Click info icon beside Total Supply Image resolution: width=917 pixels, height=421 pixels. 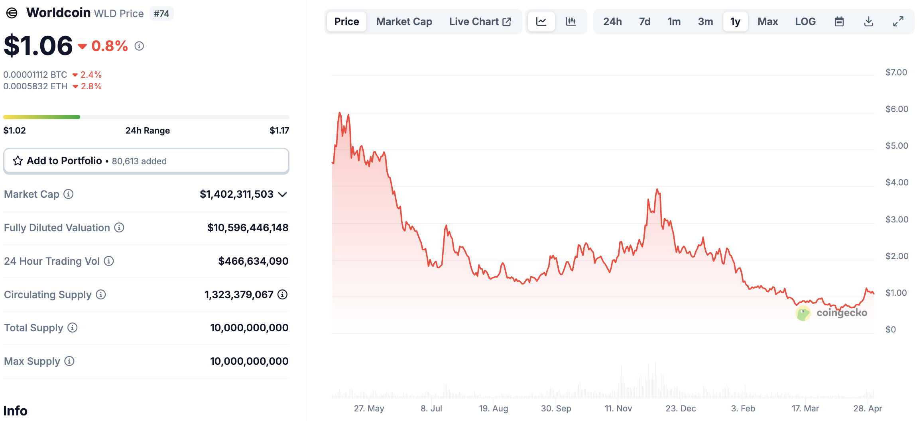point(72,328)
